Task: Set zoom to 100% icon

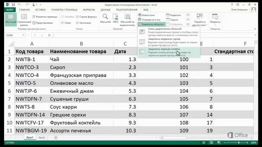Action: pos(115,18)
